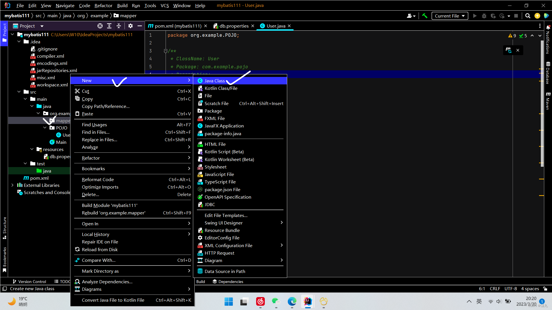Open Current File run configuration dropdown
This screenshot has height=310, width=552.
pos(449,16)
